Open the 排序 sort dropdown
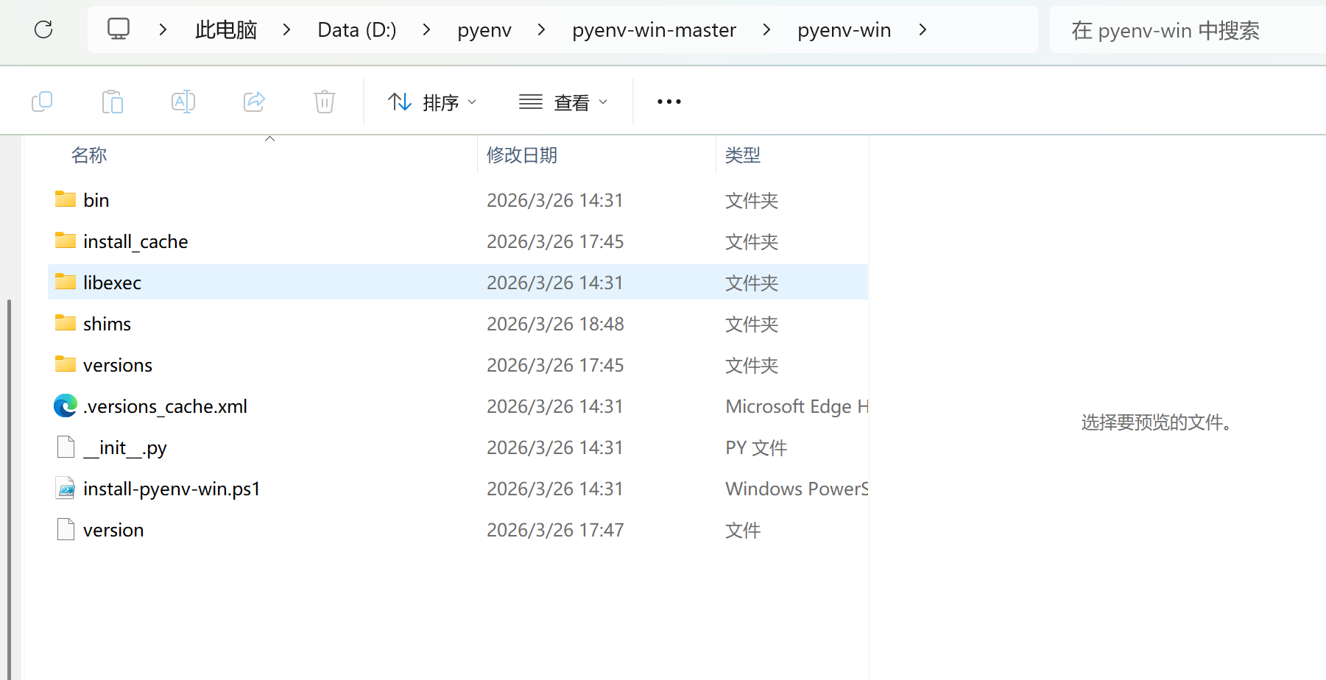Screen dimensions: 1326x680 [432, 102]
